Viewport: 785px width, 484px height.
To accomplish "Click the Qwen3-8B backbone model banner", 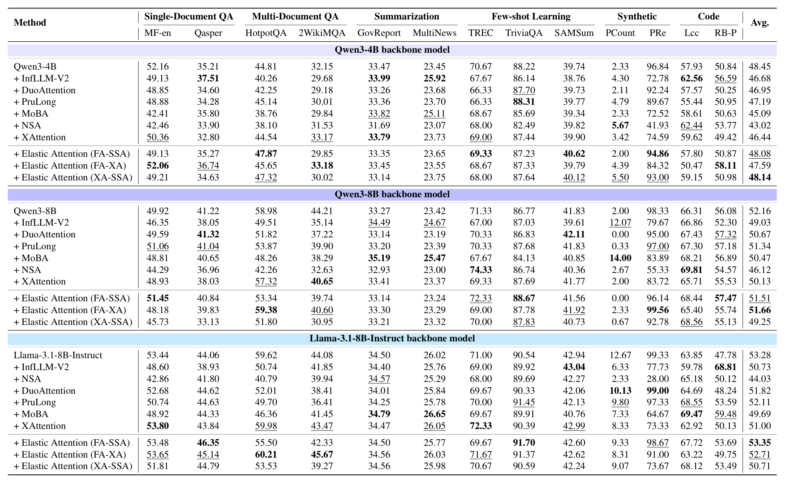I will [392, 194].
